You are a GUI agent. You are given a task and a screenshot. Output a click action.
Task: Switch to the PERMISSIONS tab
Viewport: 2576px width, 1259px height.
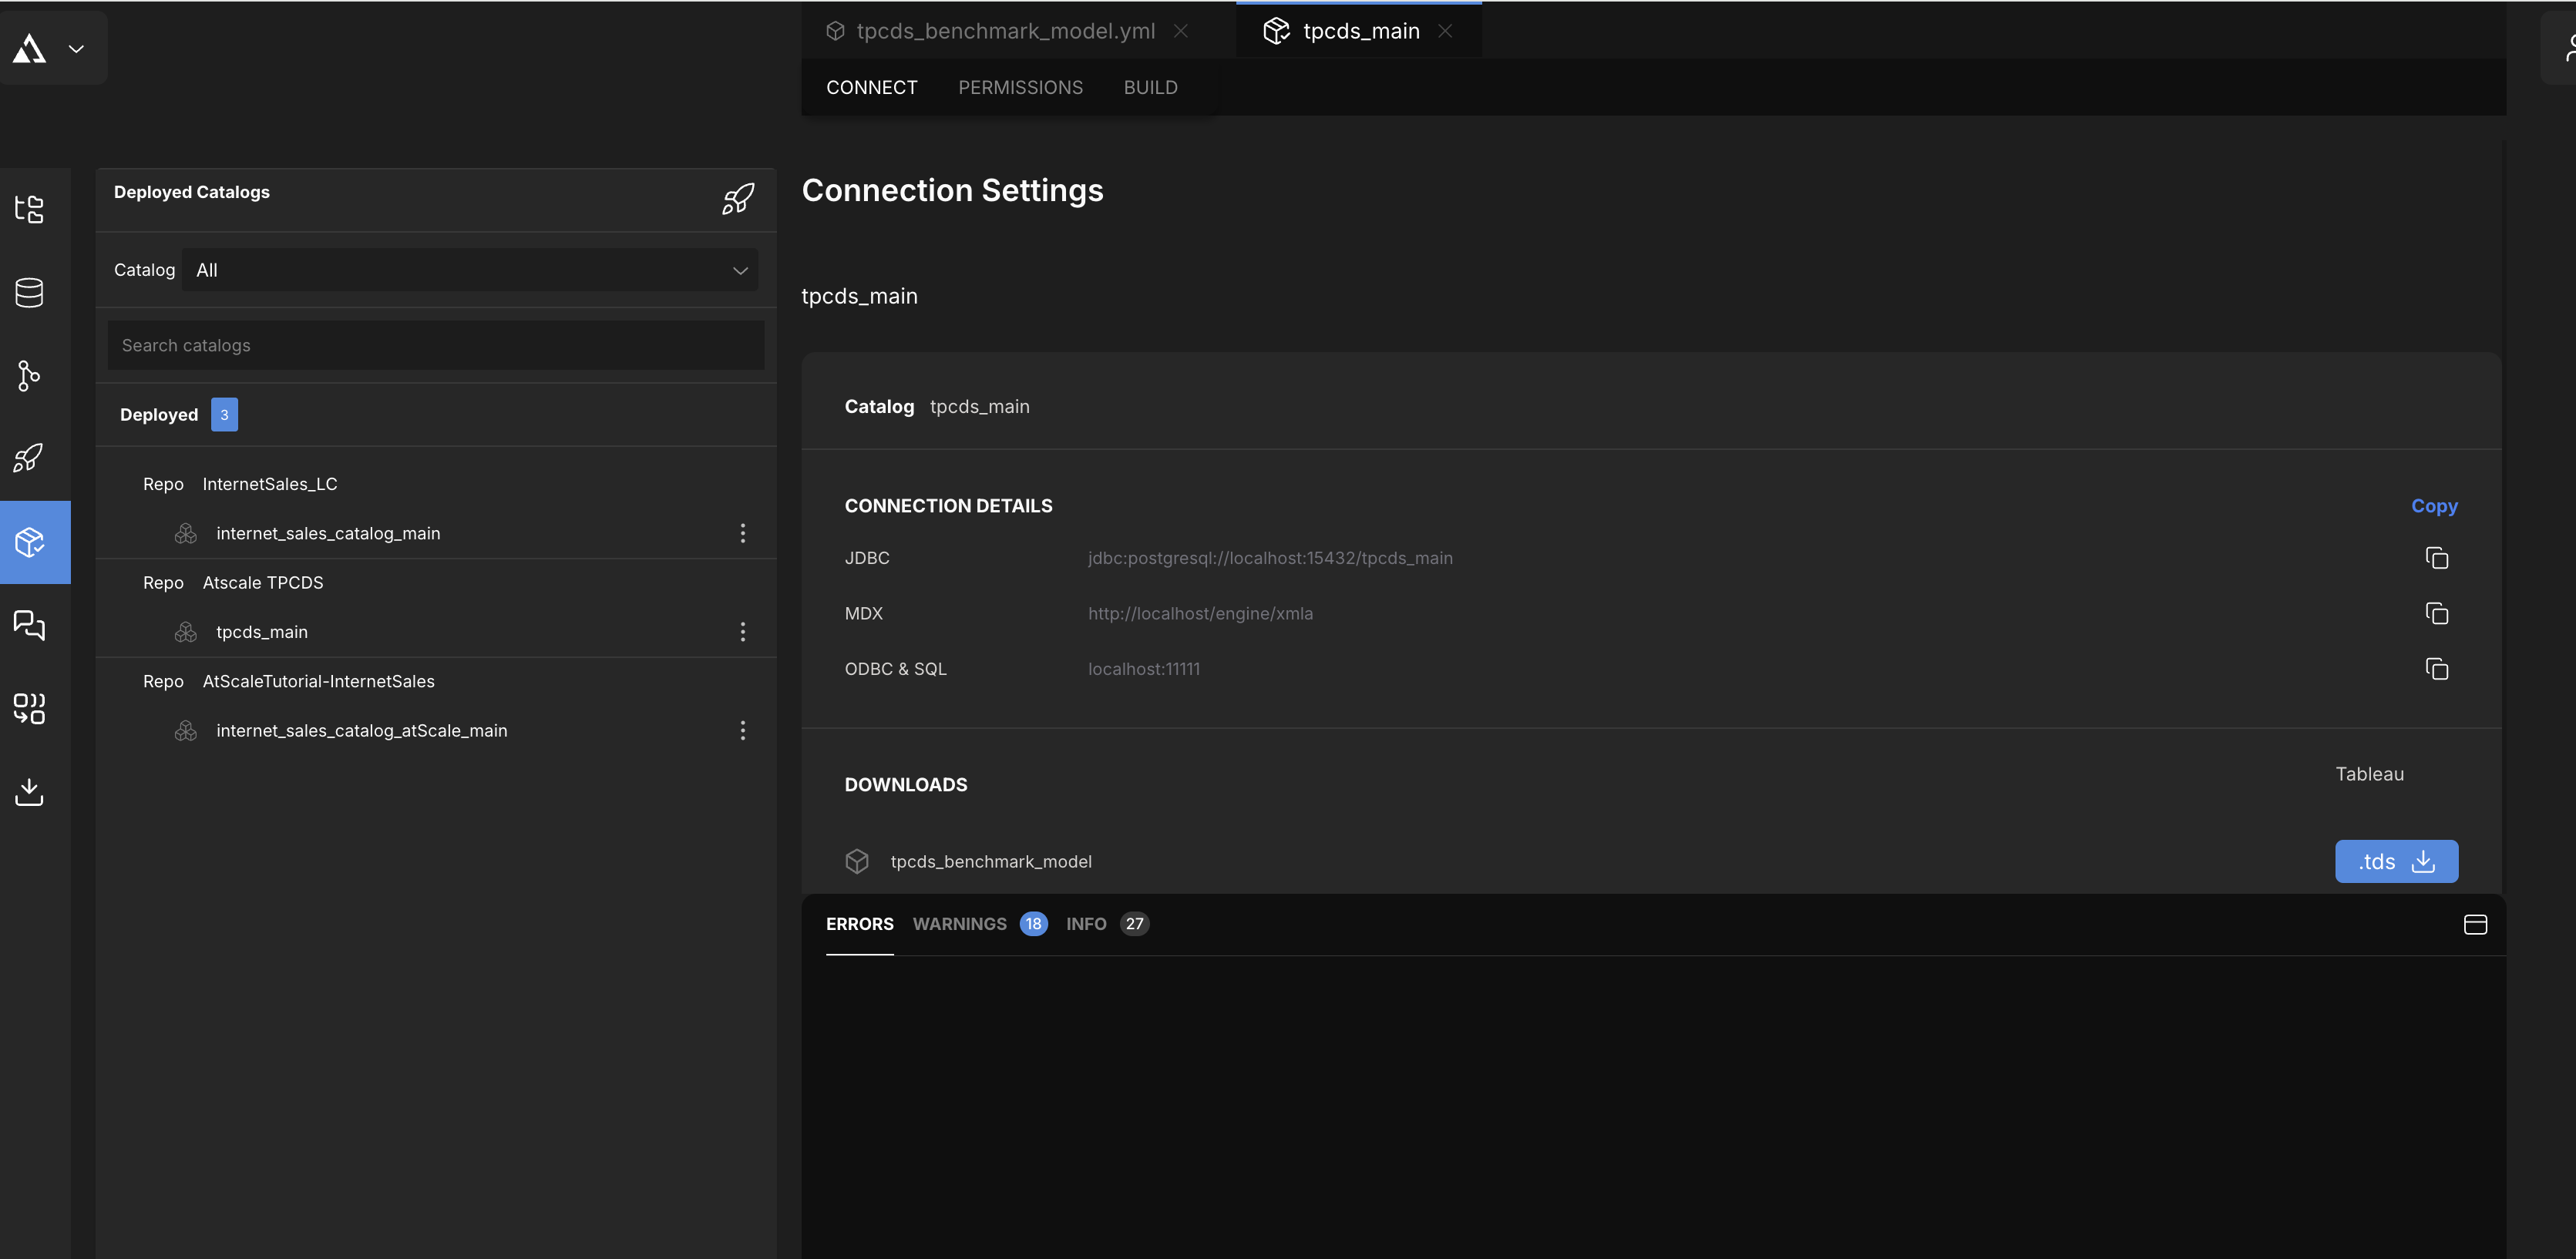pyautogui.click(x=1020, y=87)
